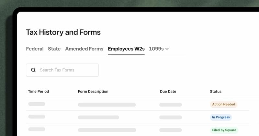Select the Amended Forms tab
This screenshot has height=136, width=259.
[x=84, y=49]
